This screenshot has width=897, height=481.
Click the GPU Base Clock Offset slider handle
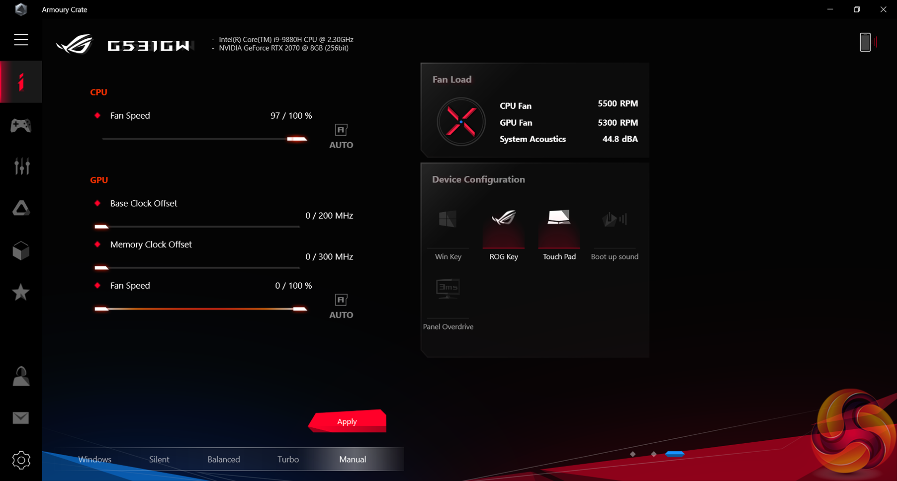pyautogui.click(x=101, y=227)
